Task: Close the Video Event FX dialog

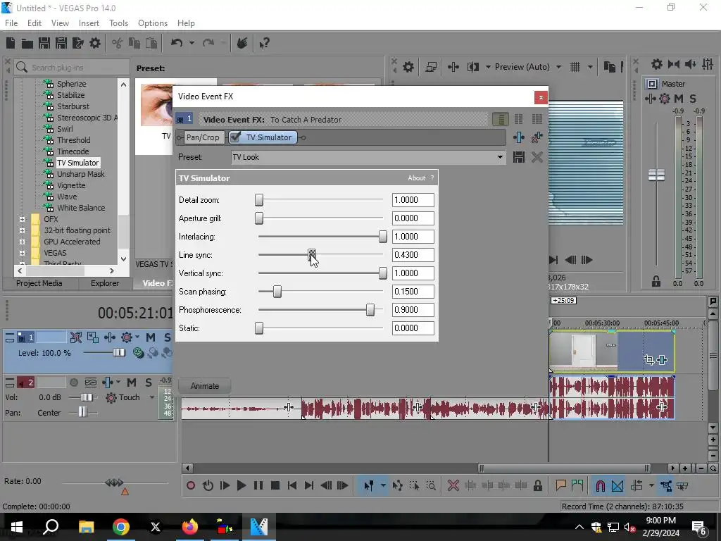Action: click(541, 97)
